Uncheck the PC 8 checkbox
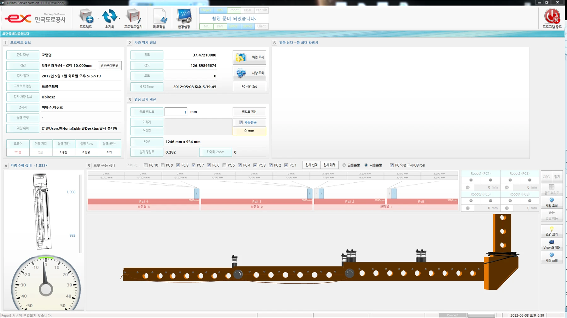Screen dimensions: 567x318 [178, 165]
